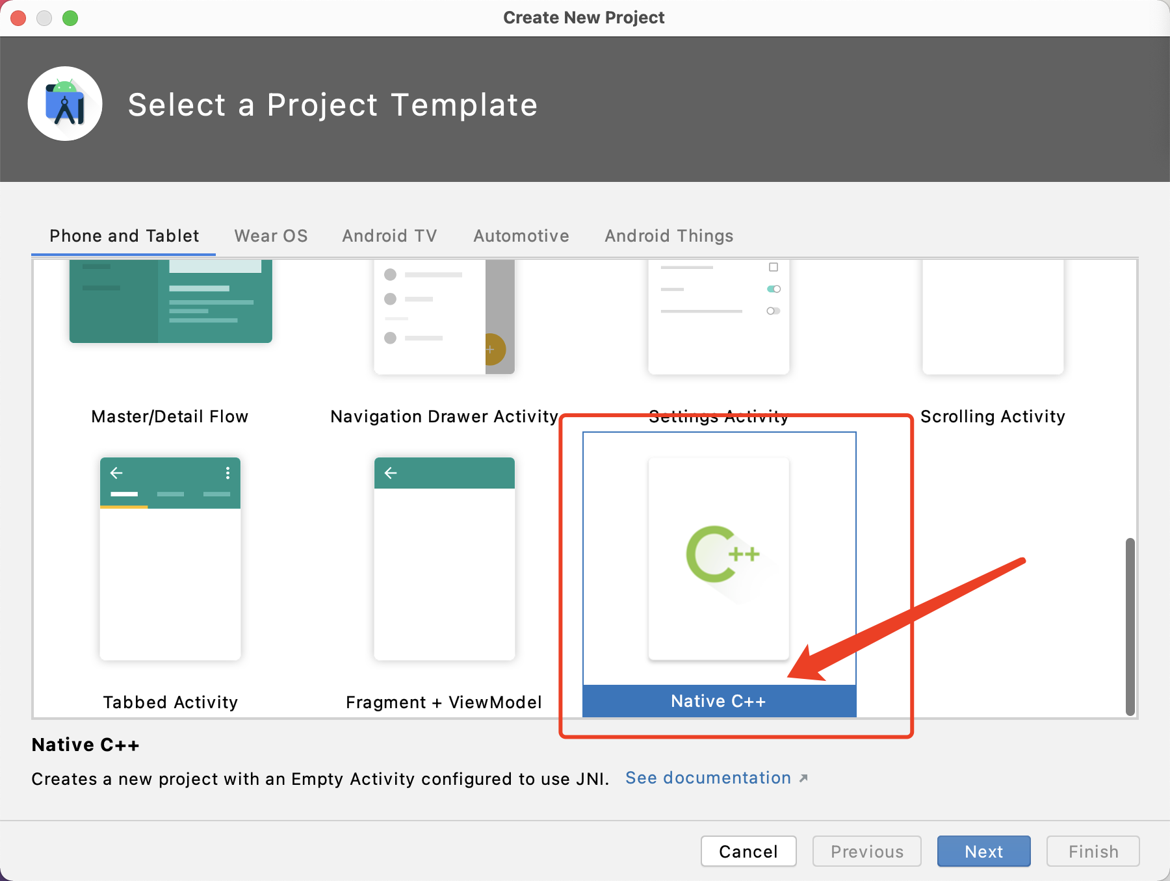Open the See documentation link

click(x=716, y=778)
